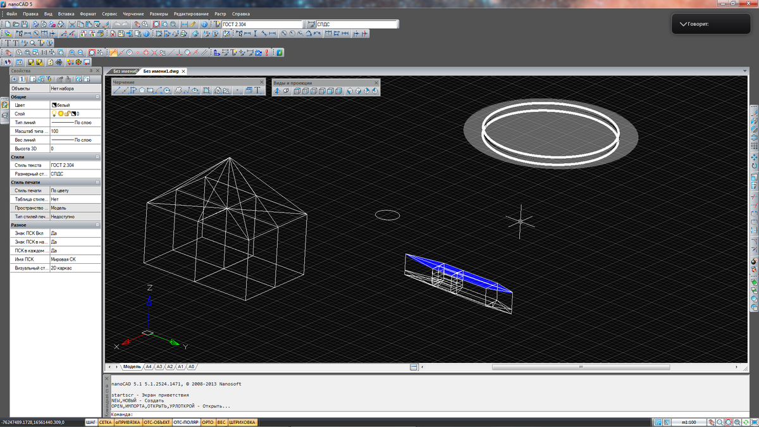This screenshot has height=427, width=759.
Task: Click the Cut scissors icon
Action: point(72,24)
